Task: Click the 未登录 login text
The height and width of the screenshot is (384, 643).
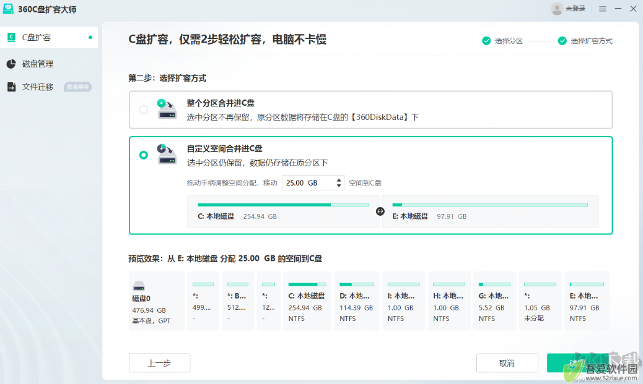Action: (575, 9)
